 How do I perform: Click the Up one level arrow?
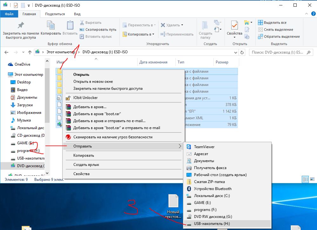(x=30, y=52)
